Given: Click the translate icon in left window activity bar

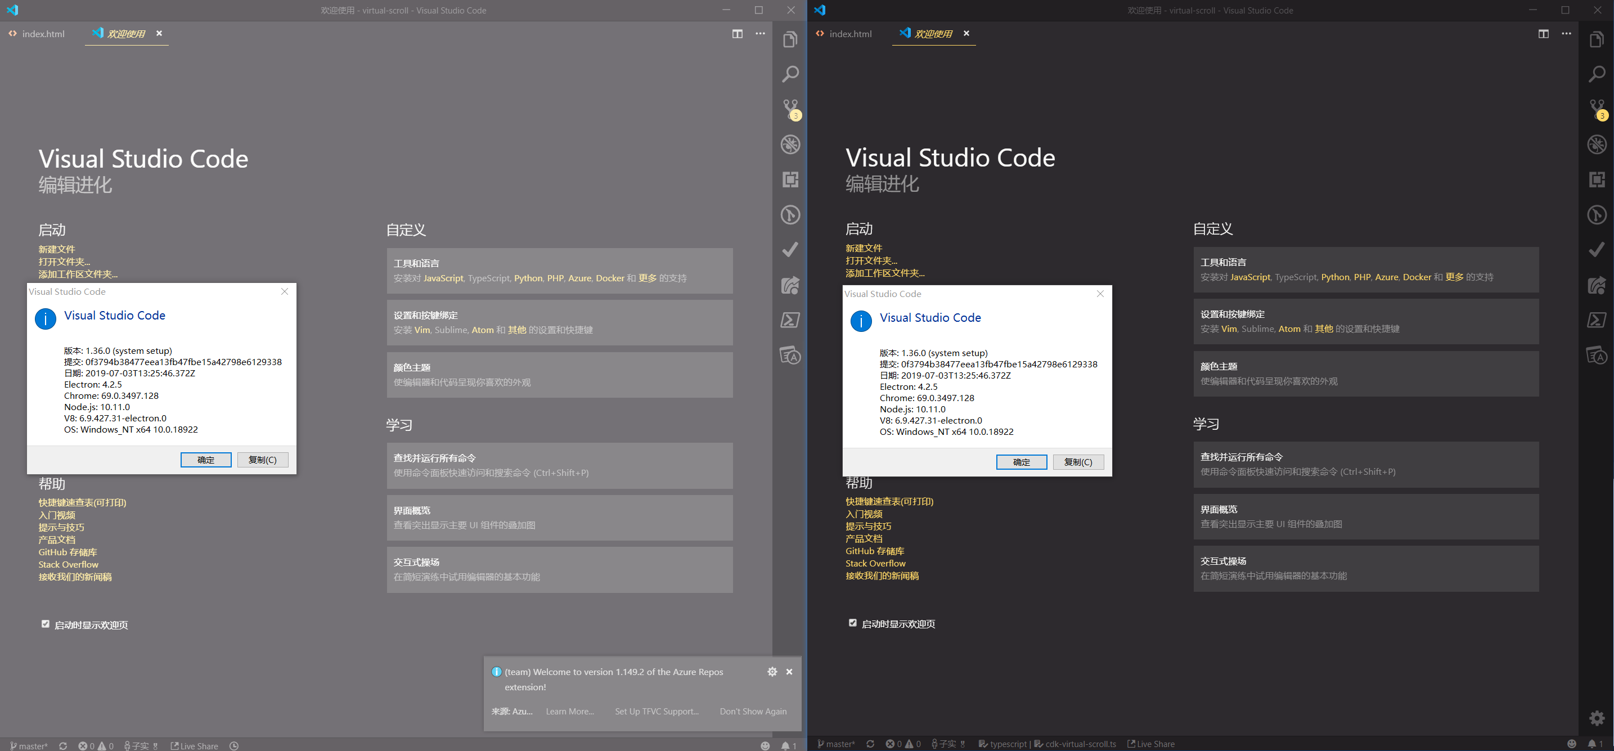Looking at the screenshot, I should (x=790, y=355).
